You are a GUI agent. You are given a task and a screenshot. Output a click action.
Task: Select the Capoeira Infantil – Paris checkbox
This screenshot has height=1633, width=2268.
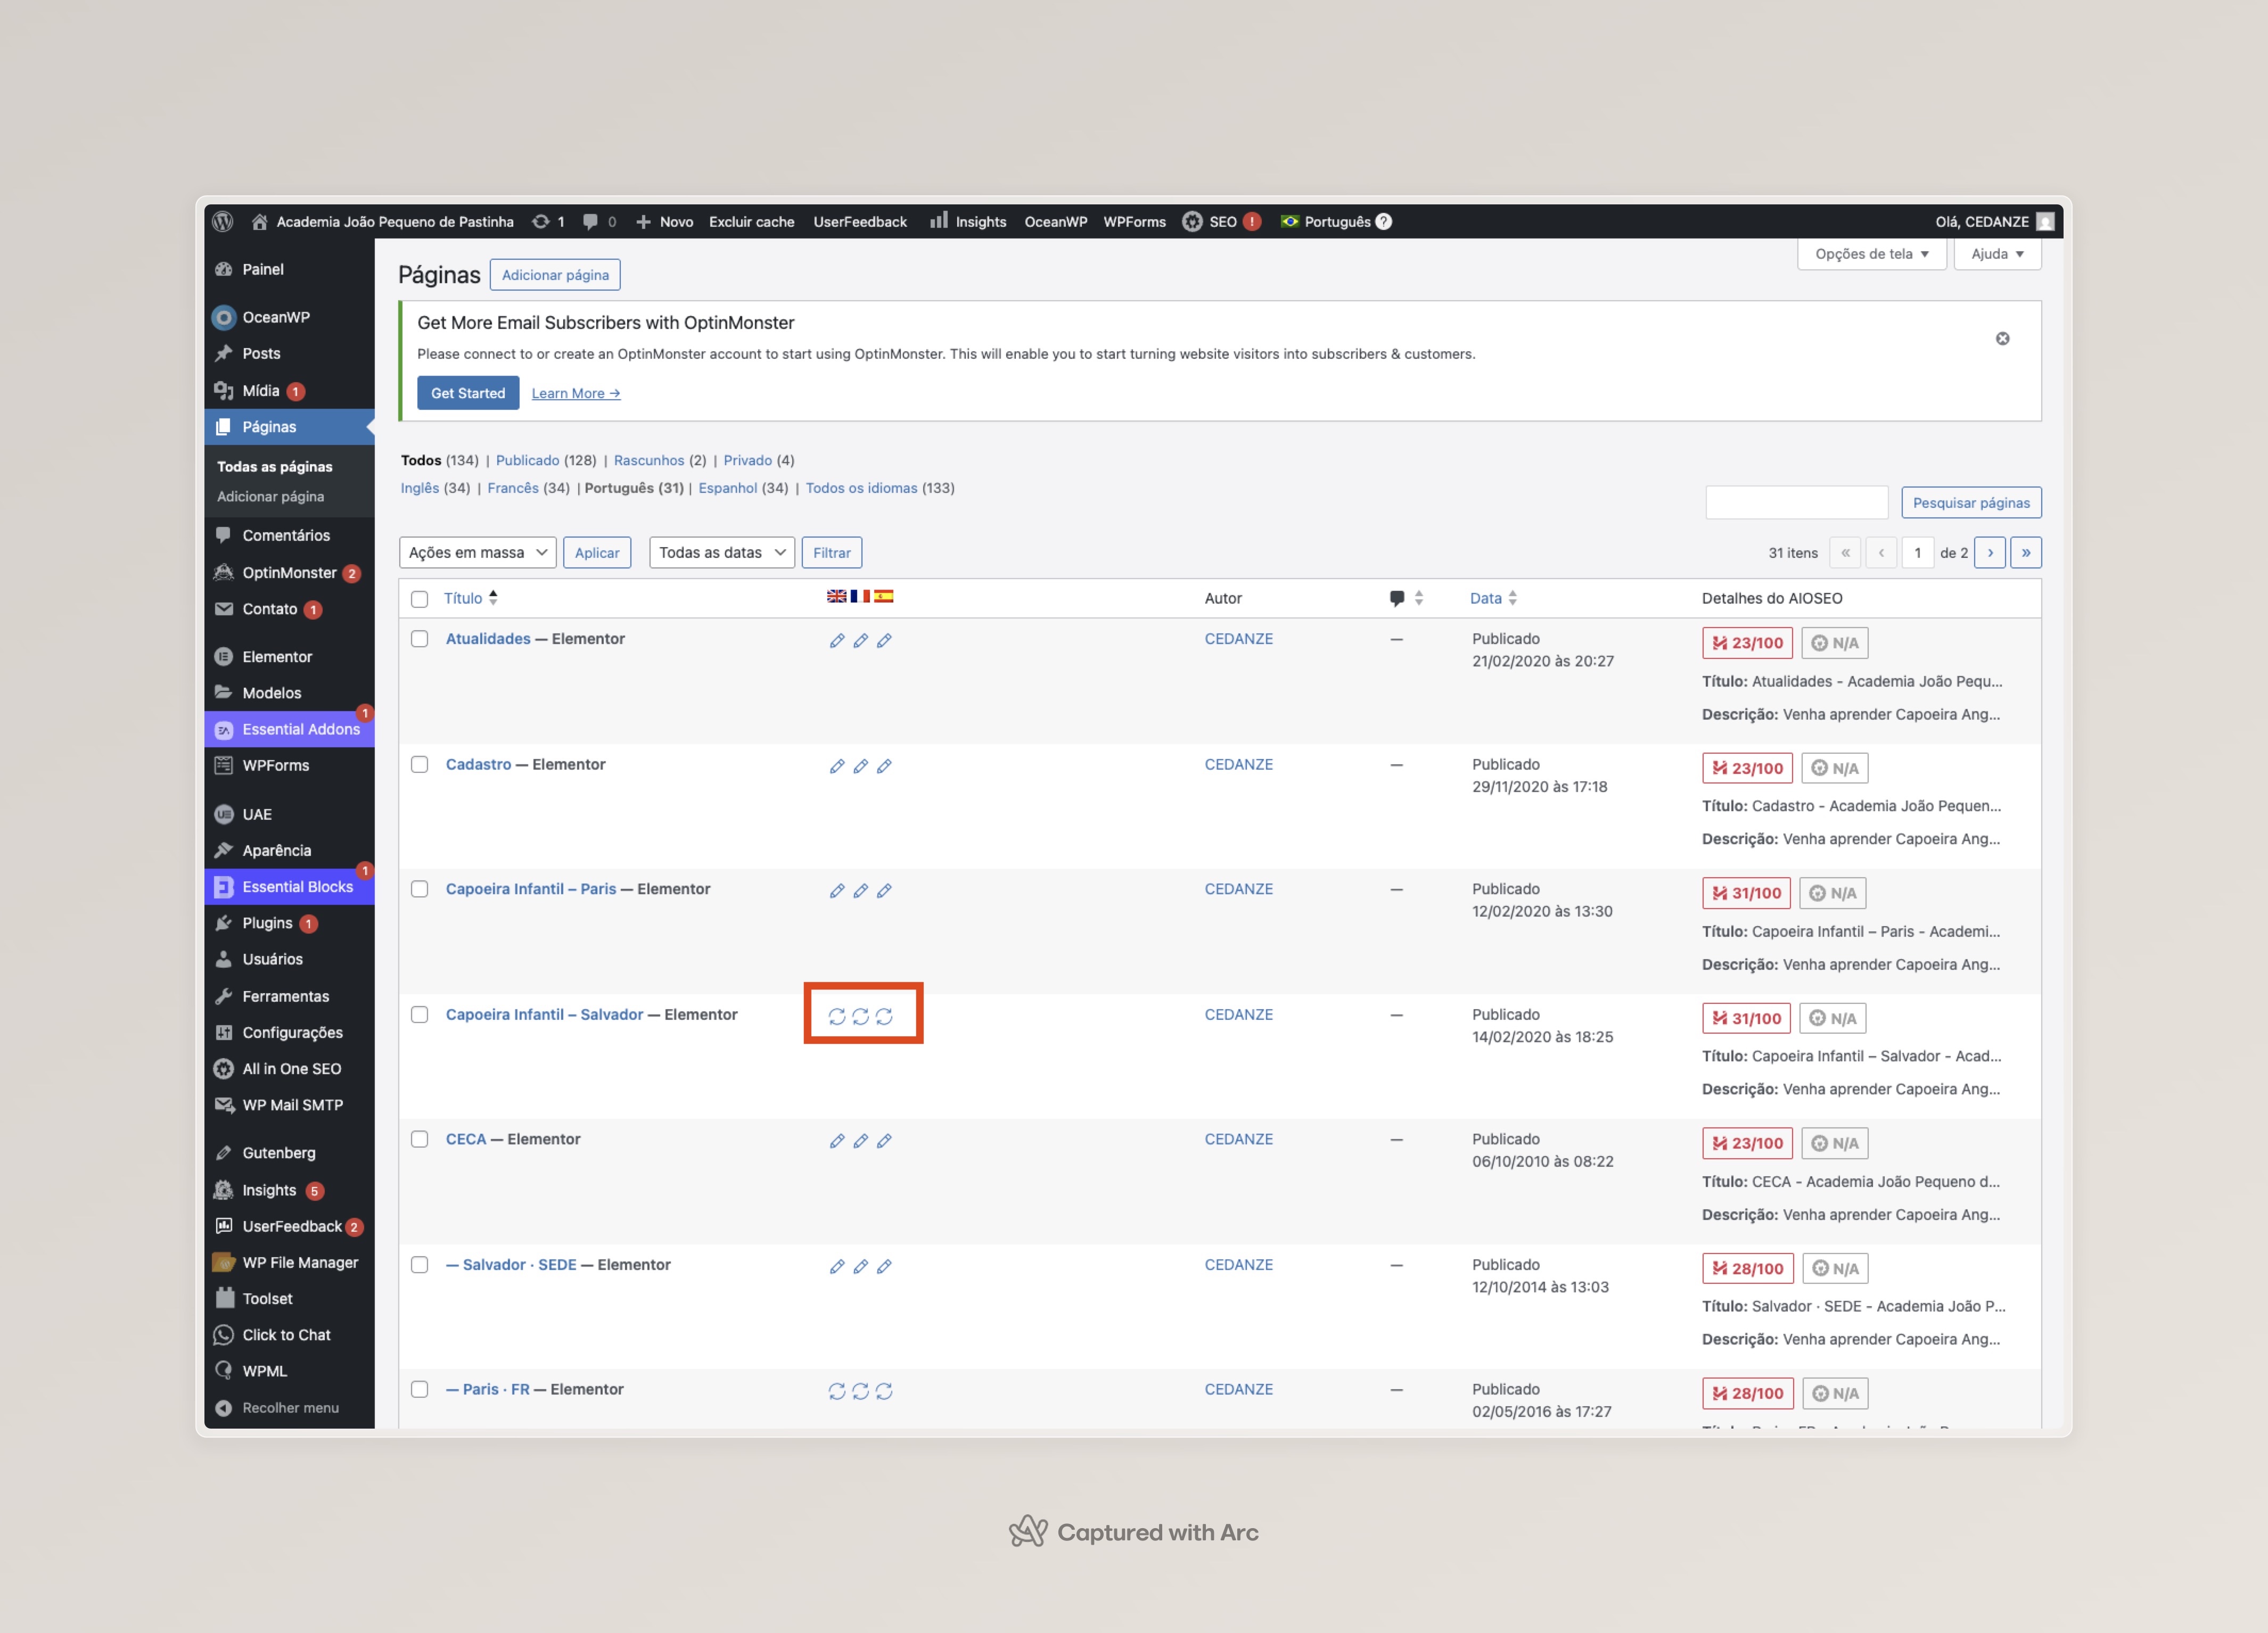[x=420, y=889]
